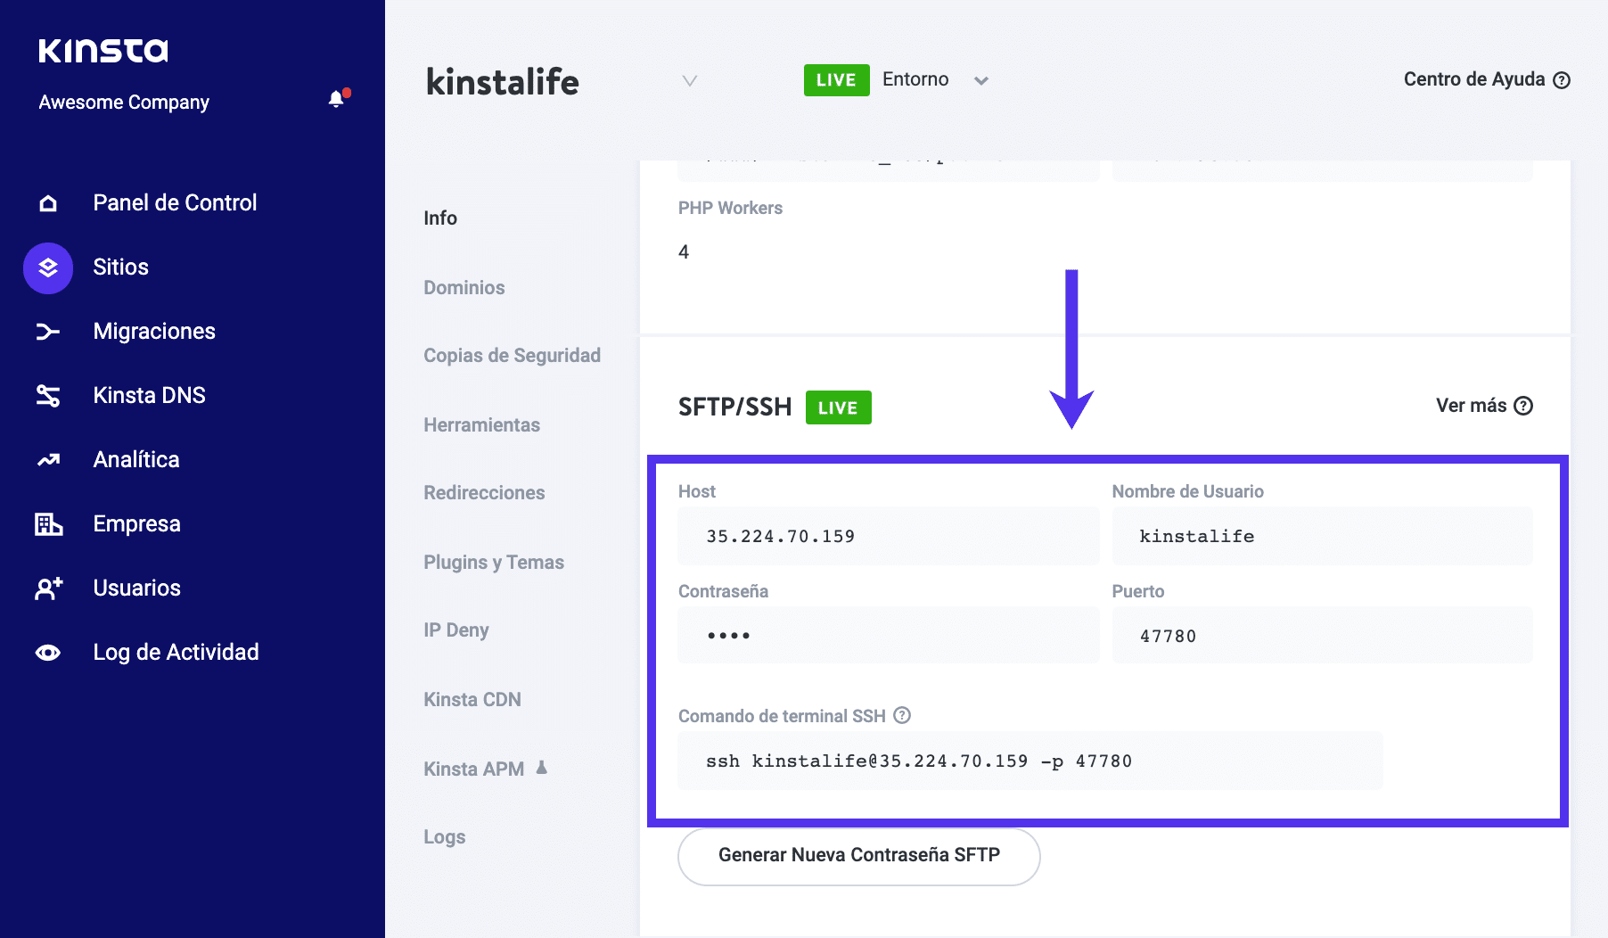
Task: Open Usuarios add-user icon
Action: tap(48, 588)
